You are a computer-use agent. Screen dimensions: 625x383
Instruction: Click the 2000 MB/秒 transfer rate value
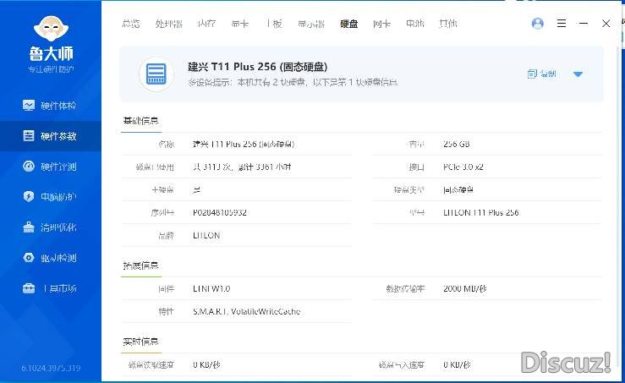pyautogui.click(x=465, y=288)
